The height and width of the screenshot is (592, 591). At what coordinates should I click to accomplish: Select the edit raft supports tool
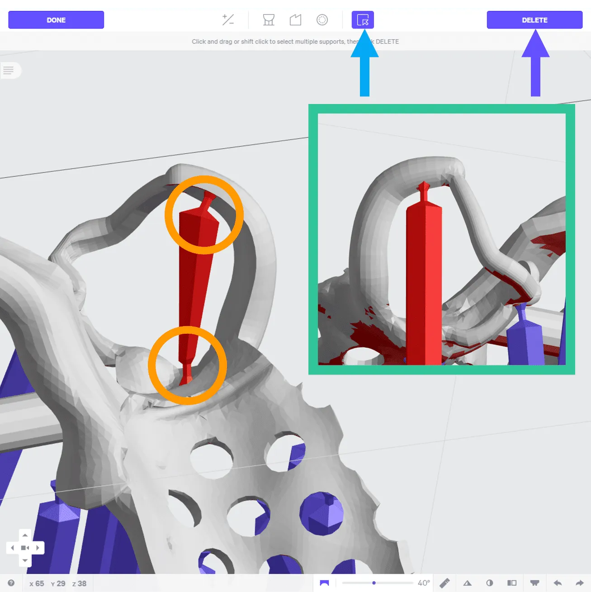(269, 19)
